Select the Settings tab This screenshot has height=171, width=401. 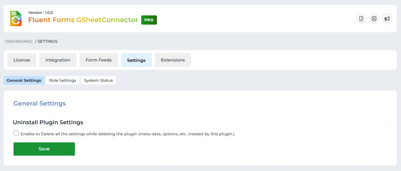(x=136, y=60)
